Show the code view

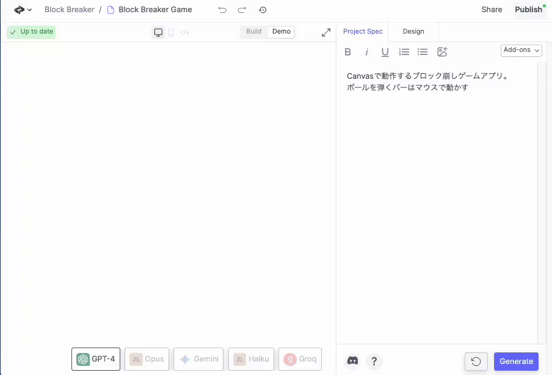coord(184,32)
